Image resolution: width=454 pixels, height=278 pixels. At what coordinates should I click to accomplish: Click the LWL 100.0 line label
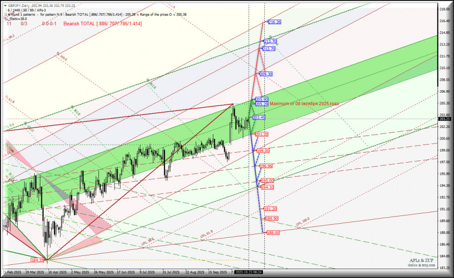[x=303, y=222]
